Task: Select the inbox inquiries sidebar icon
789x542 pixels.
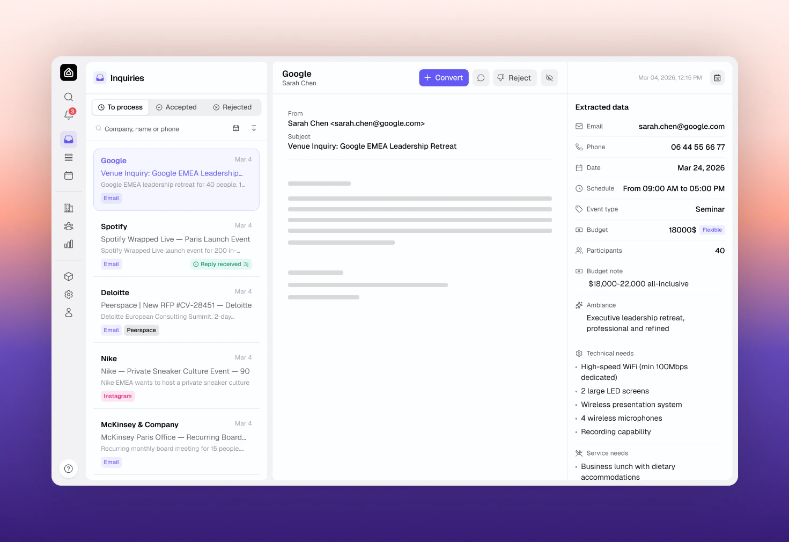Action: (x=69, y=140)
